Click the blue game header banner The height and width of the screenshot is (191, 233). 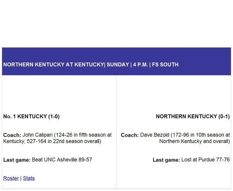(x=116, y=61)
